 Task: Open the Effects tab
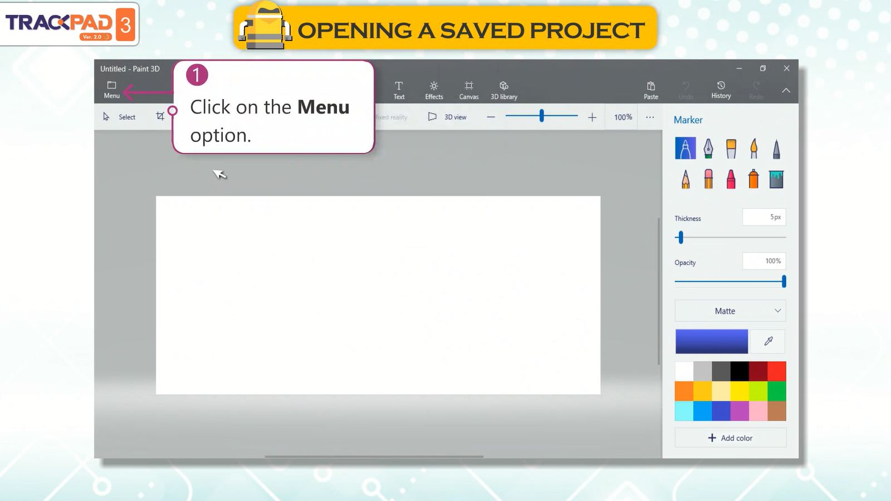[x=434, y=90]
